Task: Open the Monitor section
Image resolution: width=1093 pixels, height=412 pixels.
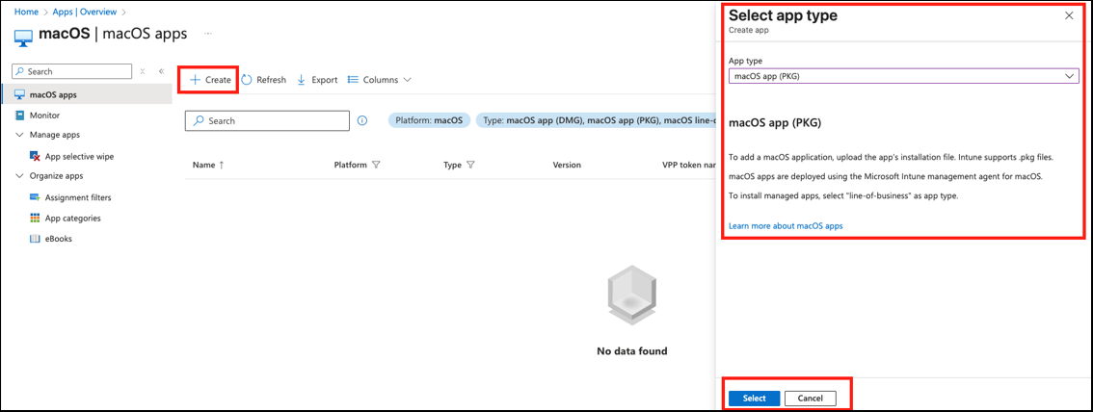Action: click(44, 116)
